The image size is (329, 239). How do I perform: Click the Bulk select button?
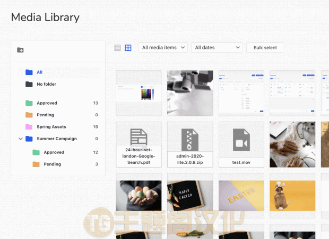point(265,48)
